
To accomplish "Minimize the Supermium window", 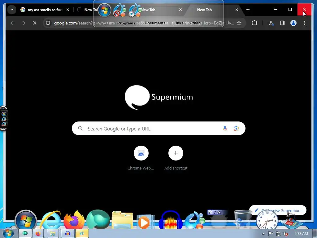I will [276, 9].
